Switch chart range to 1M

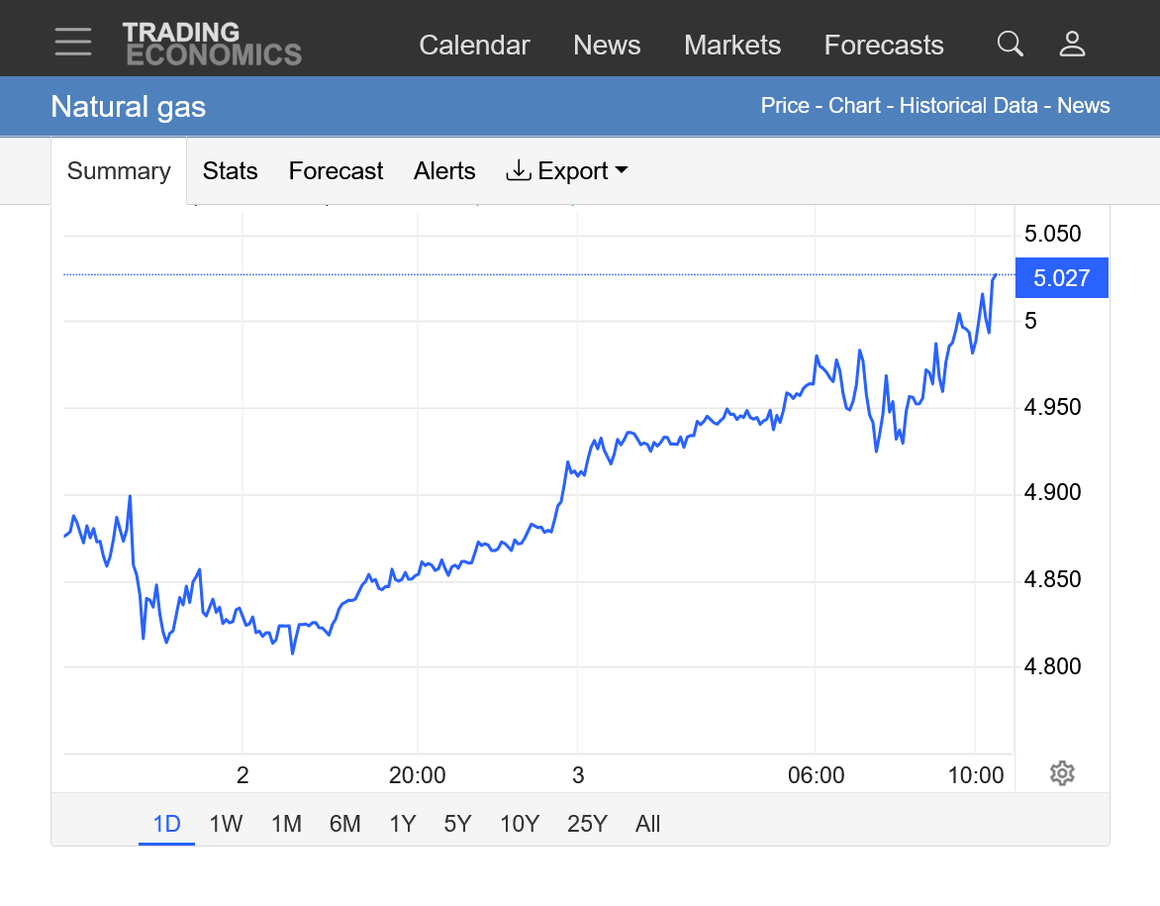pos(286,824)
